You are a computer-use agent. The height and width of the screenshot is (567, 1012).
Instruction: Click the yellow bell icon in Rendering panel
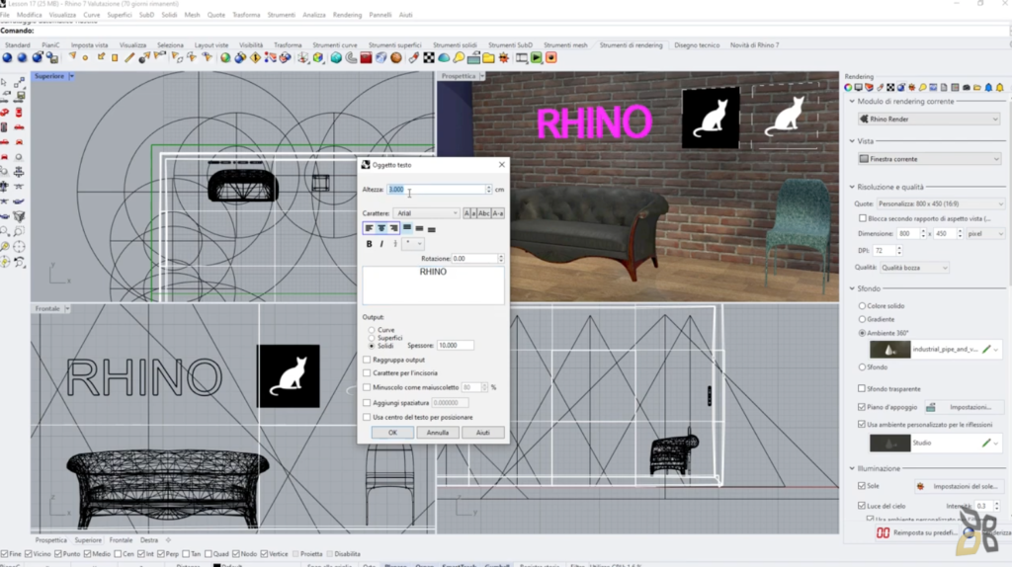tap(1000, 87)
